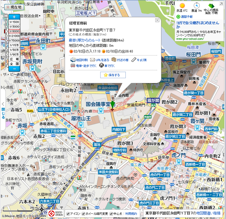
Task: Click the 虎ノ門 station icon
Action: (x=179, y=162)
